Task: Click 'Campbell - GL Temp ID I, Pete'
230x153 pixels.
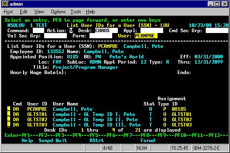Action: [94, 114]
